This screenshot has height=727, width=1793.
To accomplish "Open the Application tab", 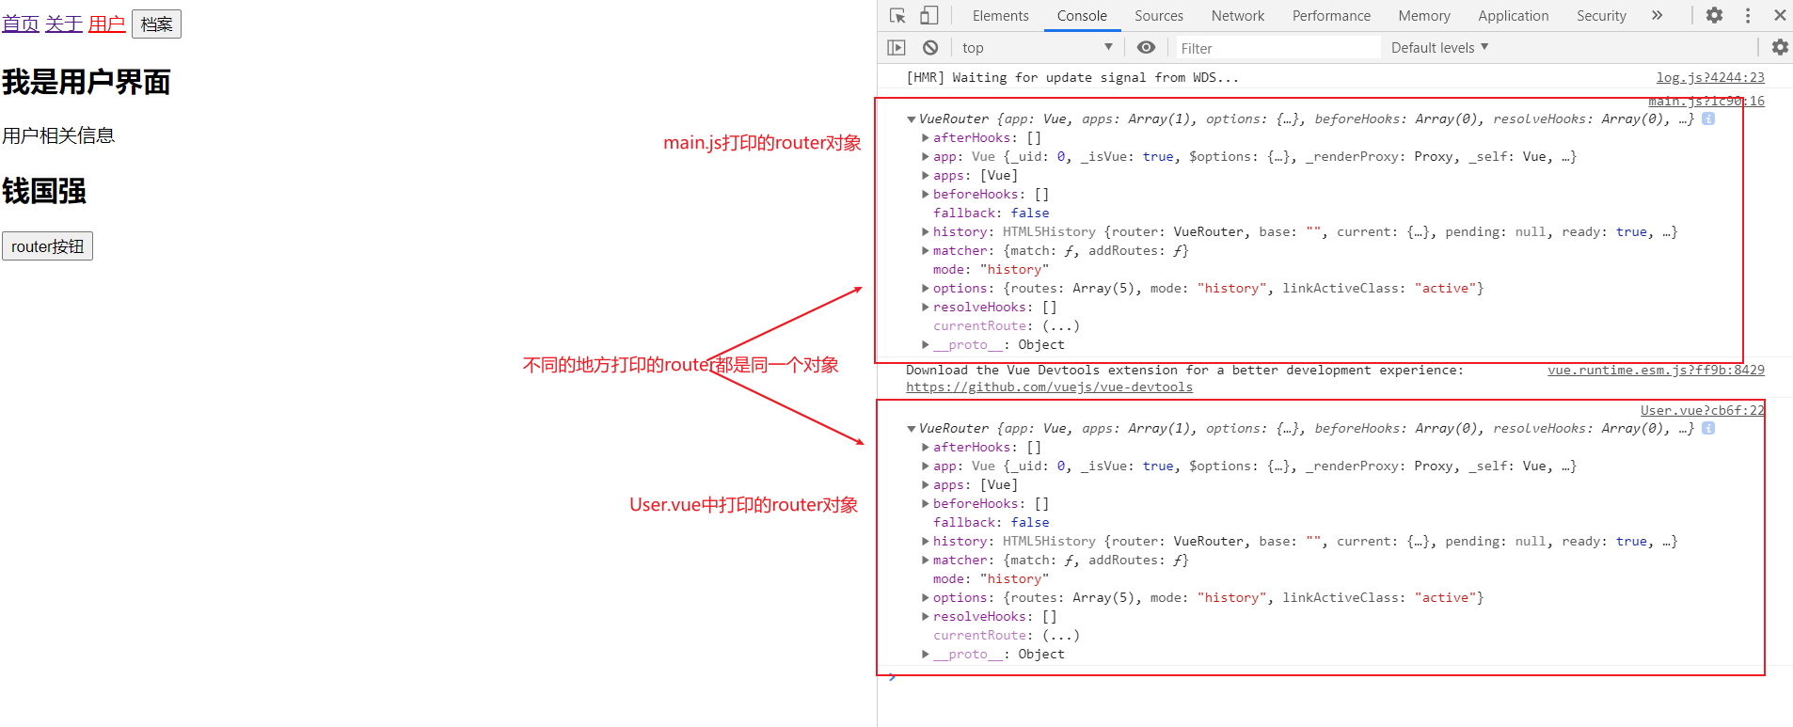I will (1513, 16).
